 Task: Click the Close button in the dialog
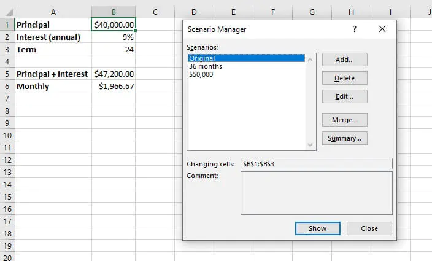[x=369, y=228]
